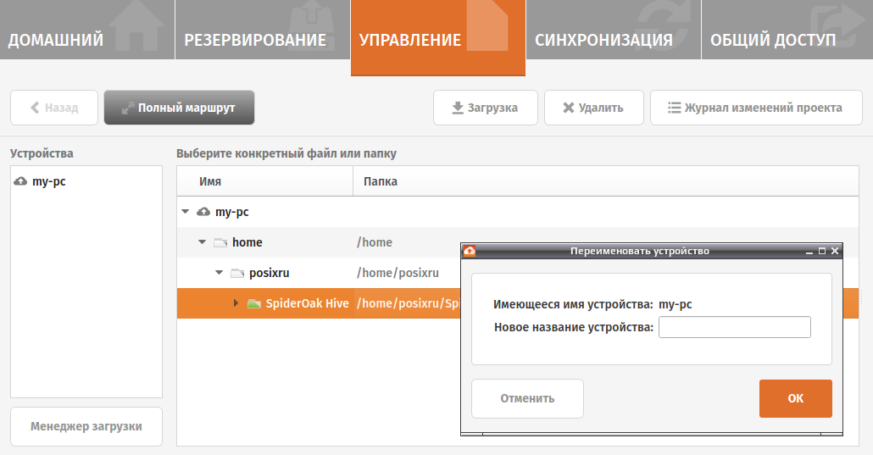Click the list icon on Журнал изменений
This screenshot has width=873, height=455.
pyautogui.click(x=674, y=108)
